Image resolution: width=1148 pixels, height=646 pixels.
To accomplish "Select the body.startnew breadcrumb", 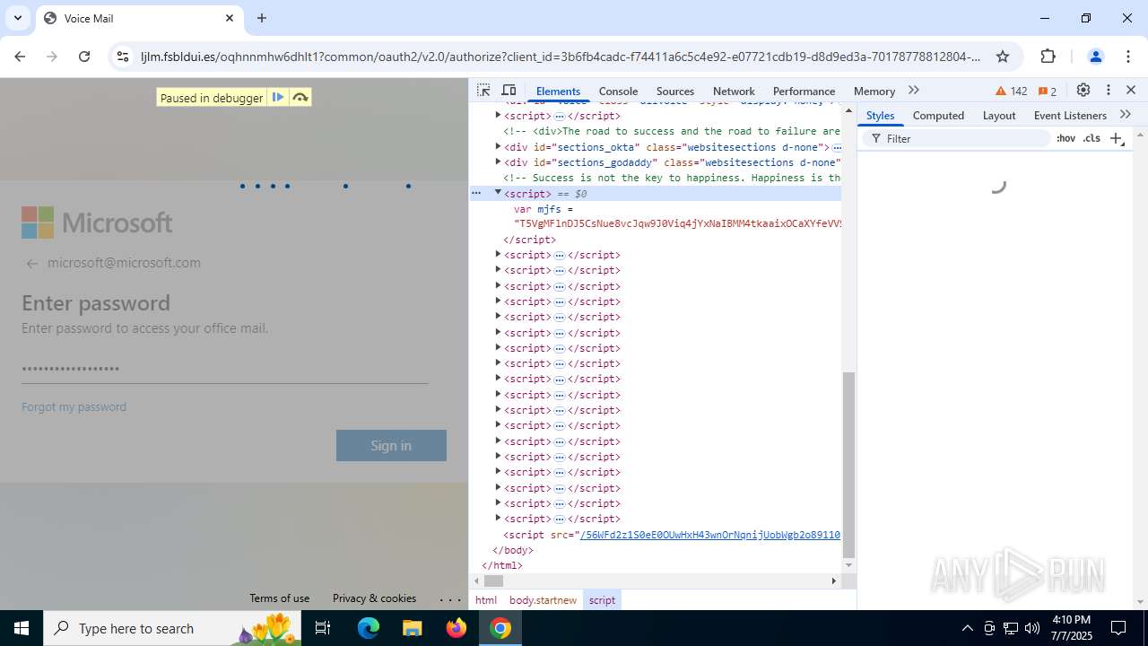I will 543,600.
